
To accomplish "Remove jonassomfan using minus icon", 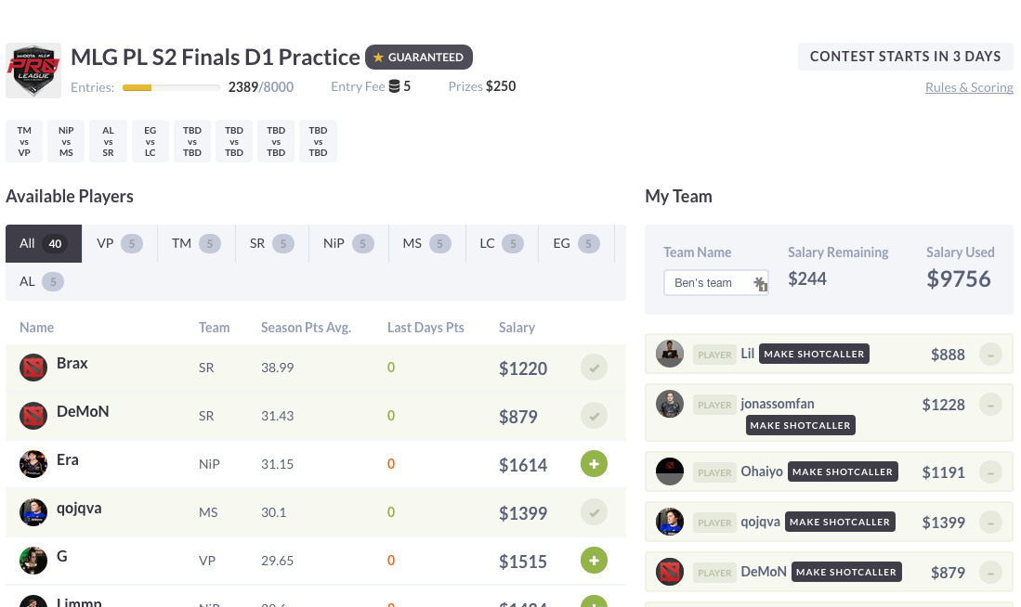I will pos(990,405).
